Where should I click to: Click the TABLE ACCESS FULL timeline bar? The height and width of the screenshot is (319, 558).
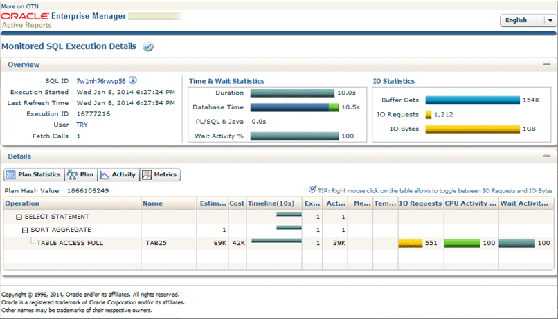[x=276, y=241]
